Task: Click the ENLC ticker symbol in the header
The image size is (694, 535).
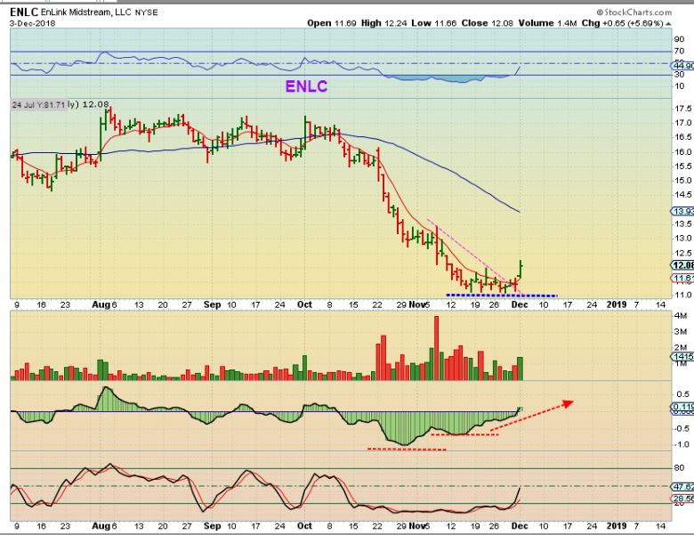Action: tap(24, 12)
